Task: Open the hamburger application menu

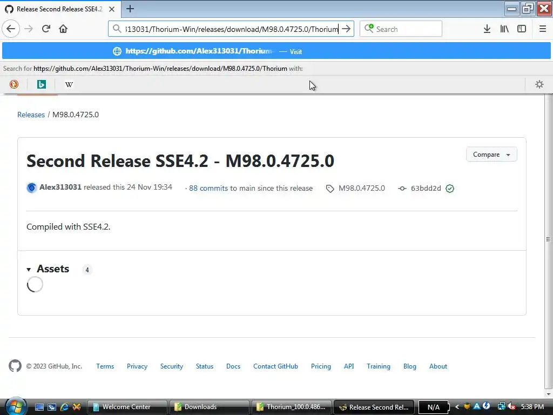Action: pos(542,29)
